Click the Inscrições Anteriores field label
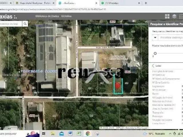This screenshot has height=137, width=183. click(x=163, y=71)
